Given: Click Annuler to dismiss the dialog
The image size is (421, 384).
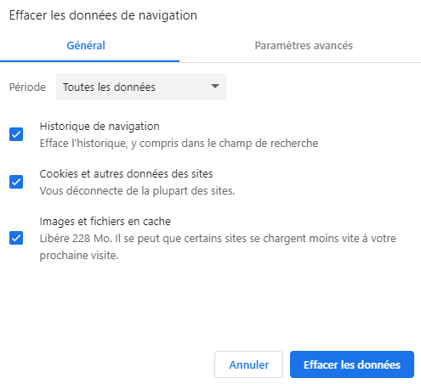Looking at the screenshot, I should (248, 364).
